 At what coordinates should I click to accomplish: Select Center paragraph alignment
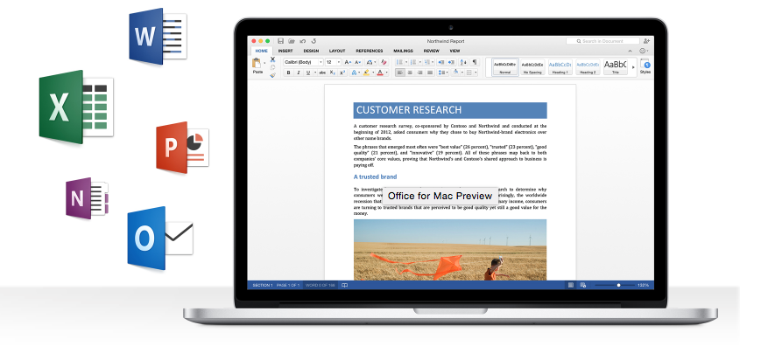click(410, 73)
